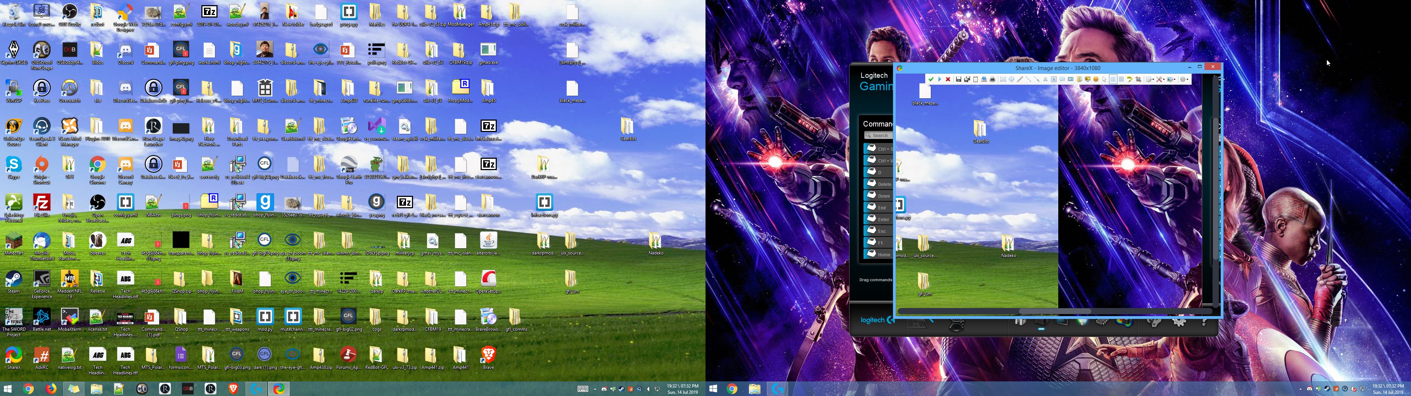The image size is (1411, 396).
Task: Select the Arrow drawing tool
Action: click(x=1037, y=79)
